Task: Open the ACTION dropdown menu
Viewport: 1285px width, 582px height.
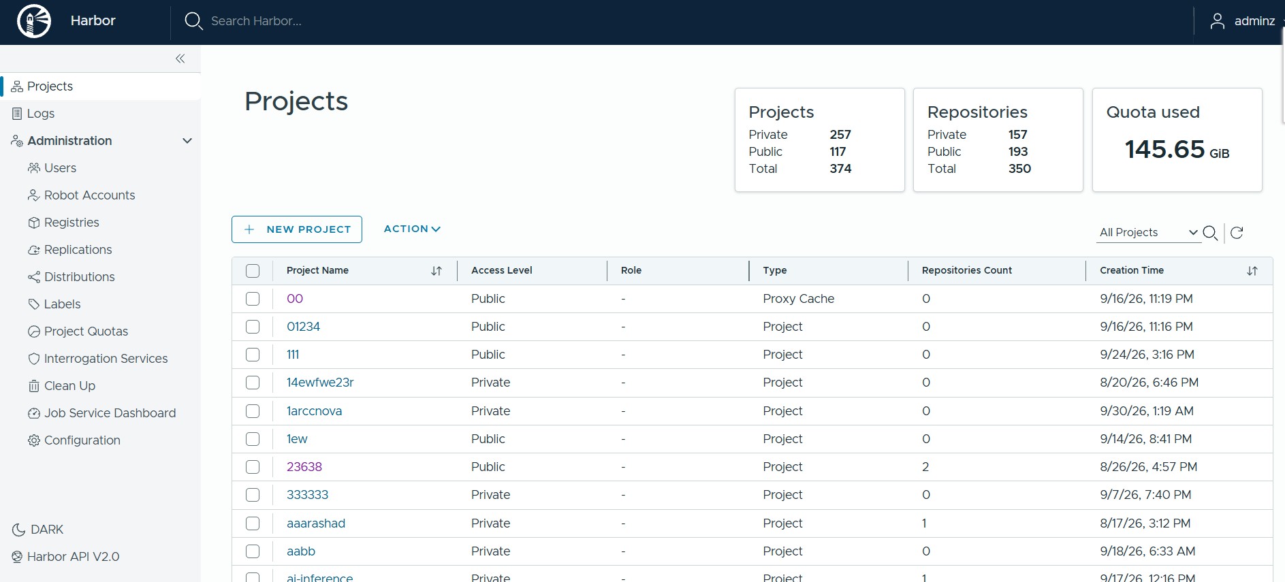Action: coord(412,229)
